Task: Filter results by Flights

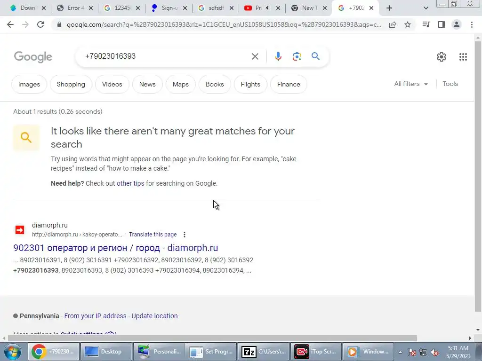Action: coord(250,84)
